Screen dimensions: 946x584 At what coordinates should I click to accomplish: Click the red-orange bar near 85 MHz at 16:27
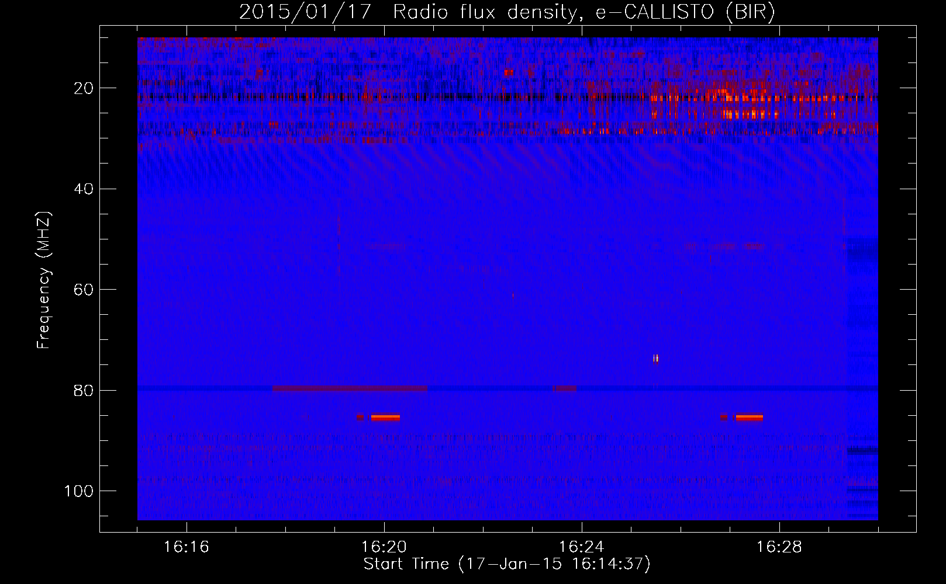click(750, 417)
